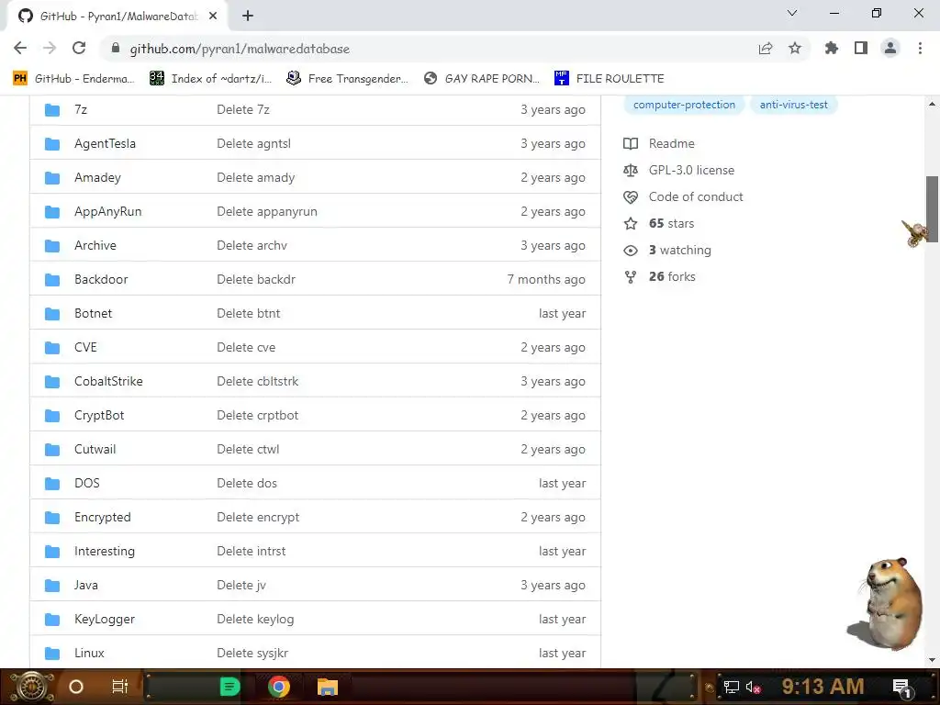Click the scrollbar up arrow
Viewport: 940px width, 705px height.
[x=932, y=105]
